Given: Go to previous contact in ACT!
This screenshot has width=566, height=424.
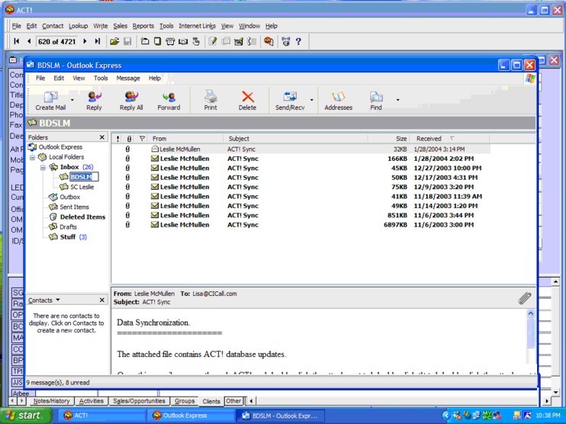Looking at the screenshot, I should (x=29, y=41).
